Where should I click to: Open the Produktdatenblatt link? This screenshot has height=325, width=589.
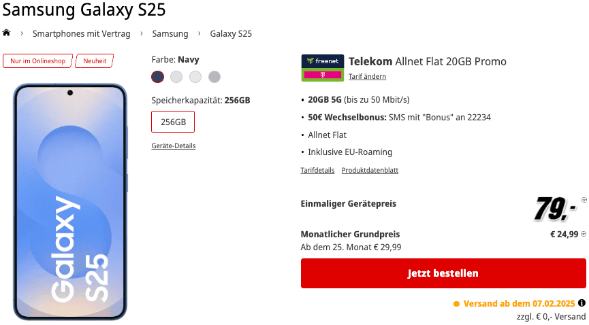tap(370, 170)
